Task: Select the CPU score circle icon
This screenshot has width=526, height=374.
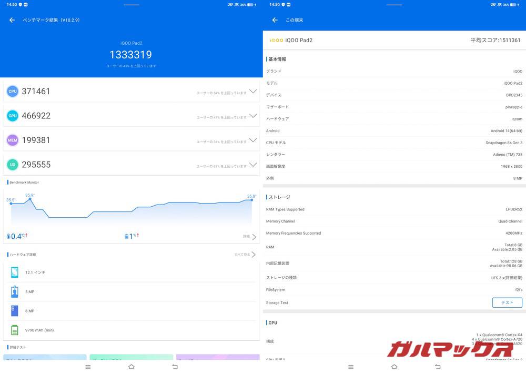Action: (x=12, y=91)
